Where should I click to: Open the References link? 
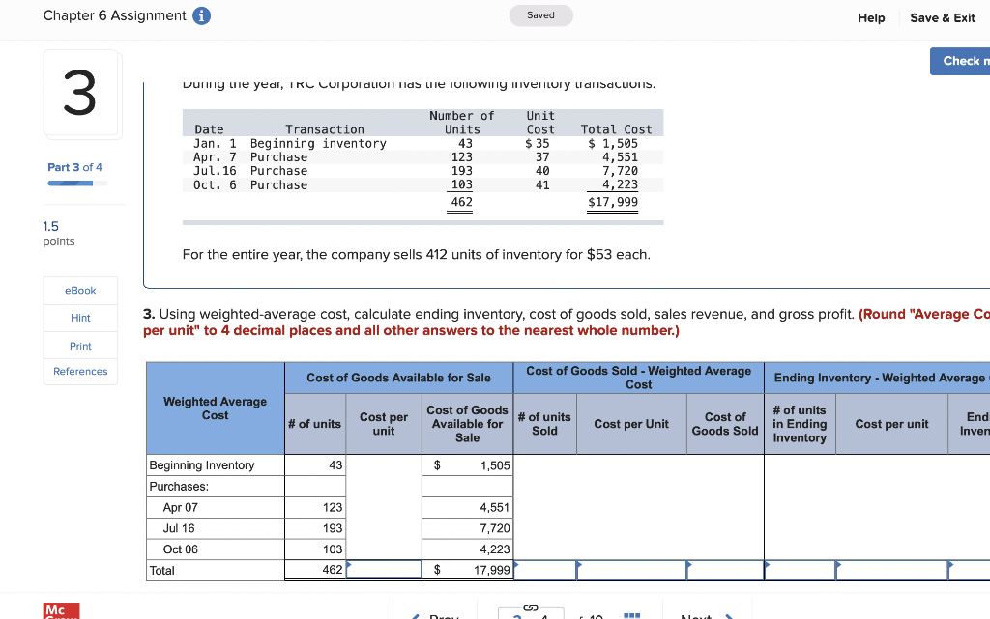coord(80,371)
